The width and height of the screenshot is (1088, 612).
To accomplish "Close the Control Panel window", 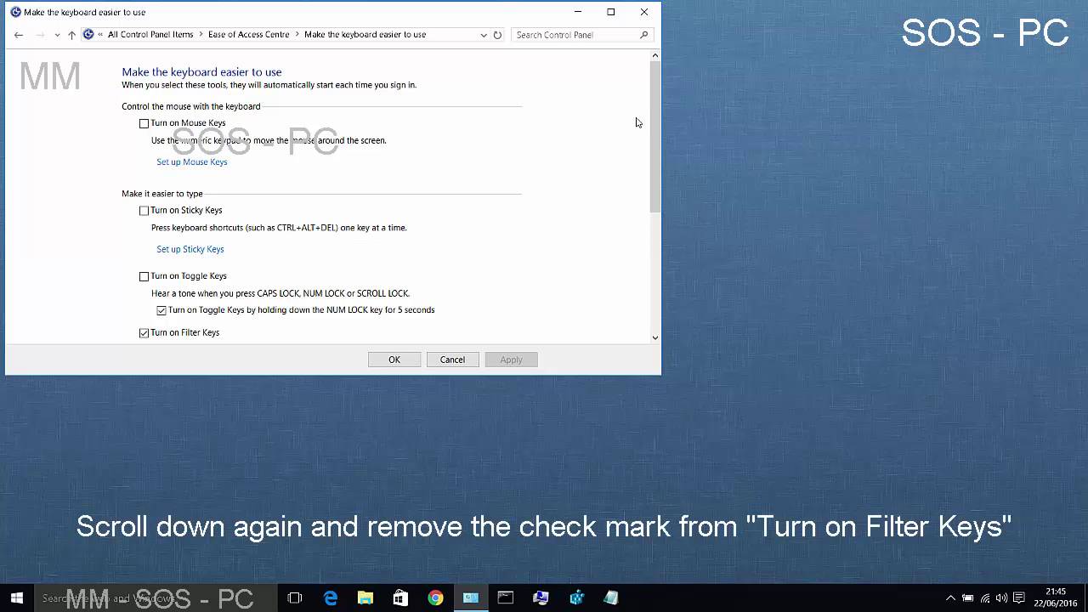I will tap(643, 12).
